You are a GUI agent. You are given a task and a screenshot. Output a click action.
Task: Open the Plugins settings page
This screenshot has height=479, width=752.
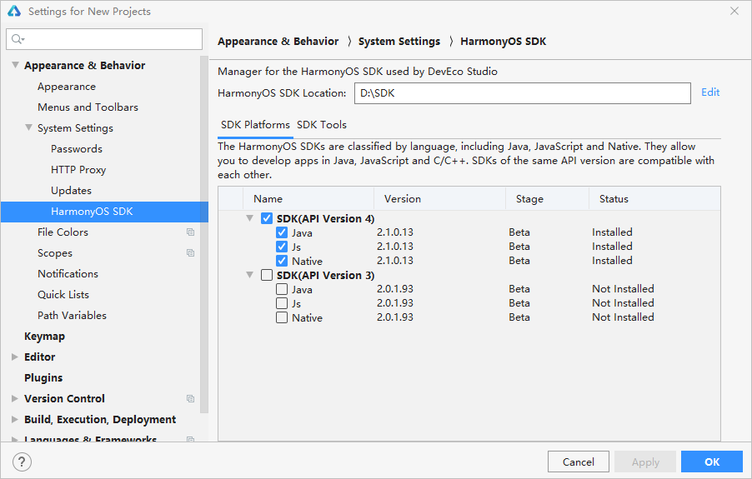(43, 378)
